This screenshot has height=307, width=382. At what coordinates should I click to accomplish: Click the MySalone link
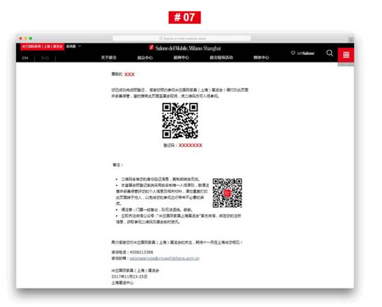306,53
